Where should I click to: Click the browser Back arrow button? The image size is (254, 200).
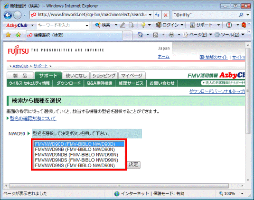click(8, 15)
